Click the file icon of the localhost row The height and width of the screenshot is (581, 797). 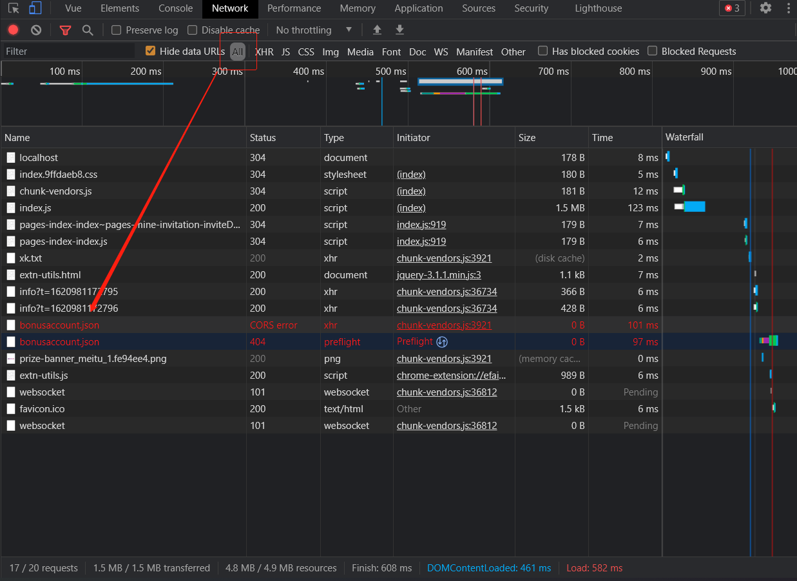11,157
